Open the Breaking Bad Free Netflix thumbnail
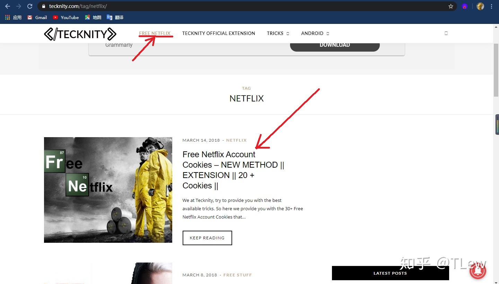The image size is (499, 284). pos(108,190)
